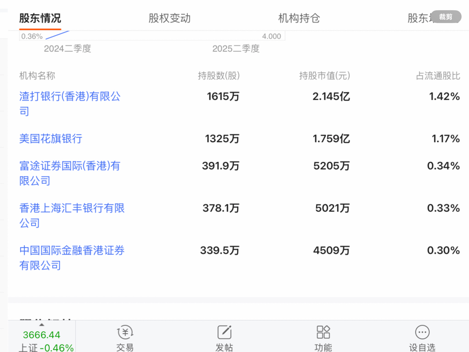This screenshot has width=469, height=352.
Task: Expand the index ticker arrow above 3666.44
Action: 42,325
